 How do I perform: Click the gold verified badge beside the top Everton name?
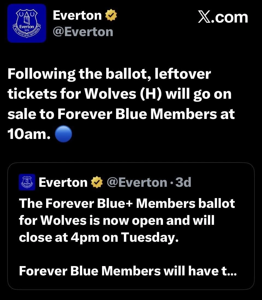tap(111, 15)
